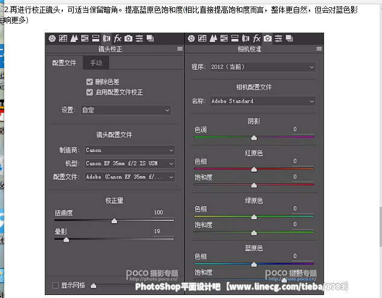Open Split Toning icon in right 相机校准 panel

click(x=235, y=39)
